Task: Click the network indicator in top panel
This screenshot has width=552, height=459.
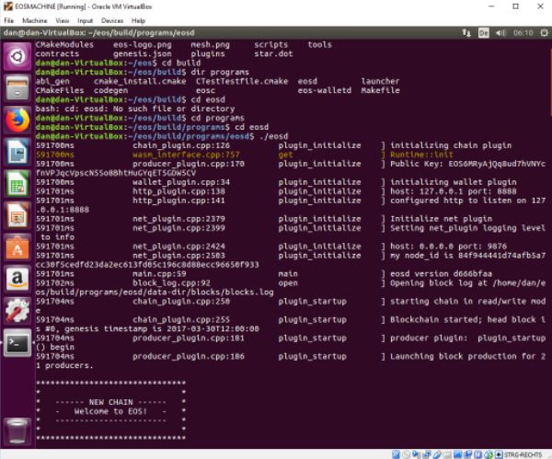Action: pyautogui.click(x=466, y=33)
